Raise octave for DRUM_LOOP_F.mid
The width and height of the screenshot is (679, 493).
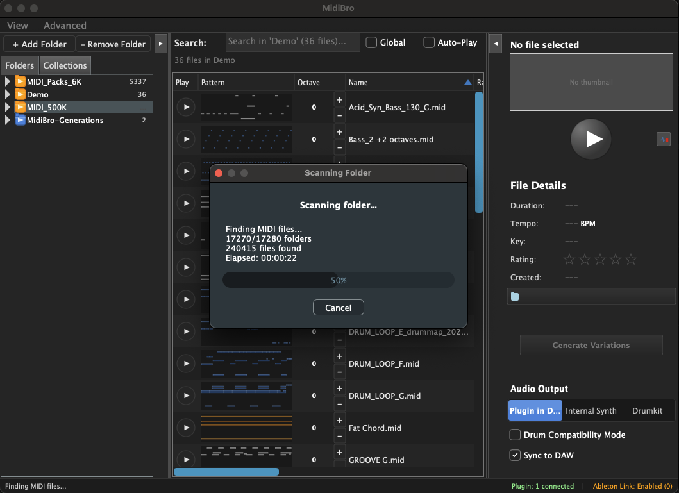(x=340, y=356)
